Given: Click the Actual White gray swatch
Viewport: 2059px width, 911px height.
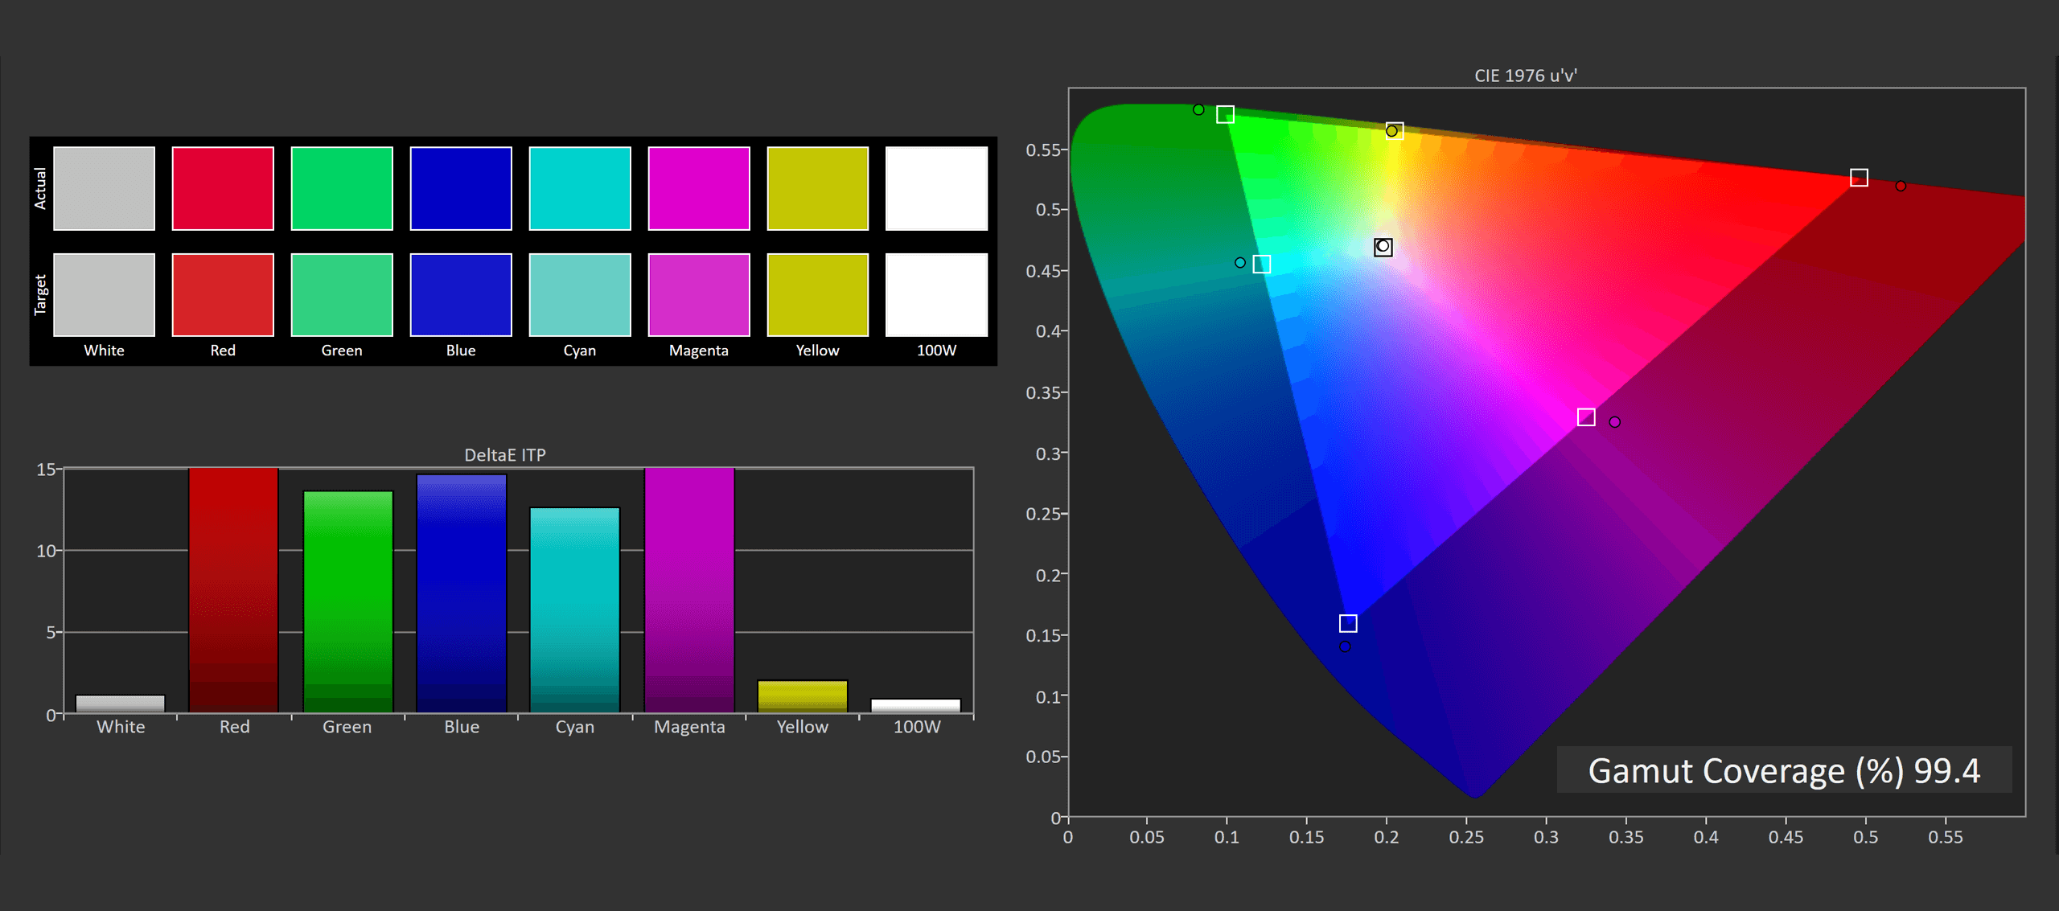Looking at the screenshot, I should (x=105, y=188).
